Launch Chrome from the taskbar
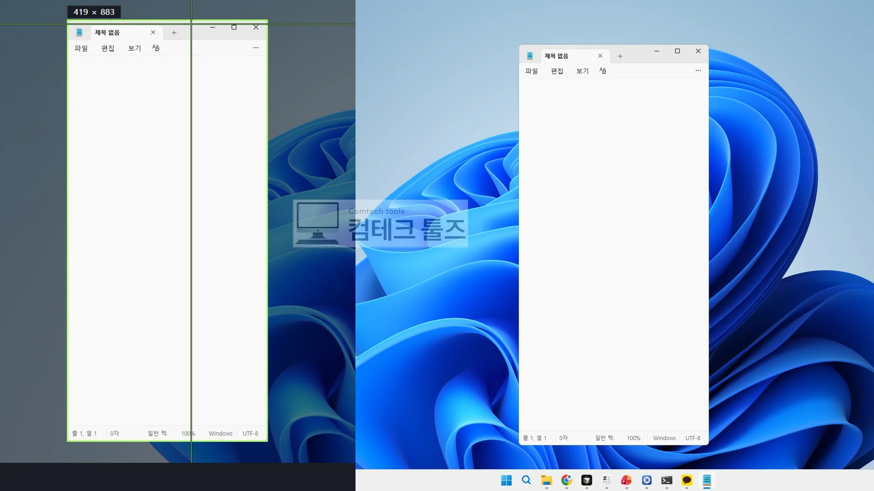Viewport: 874px width, 491px height. pos(566,480)
